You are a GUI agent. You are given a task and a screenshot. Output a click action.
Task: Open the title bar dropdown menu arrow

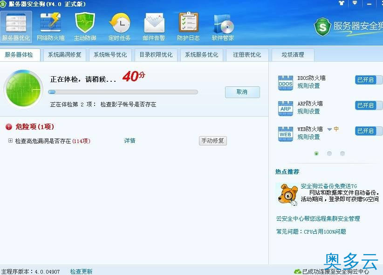355,3
